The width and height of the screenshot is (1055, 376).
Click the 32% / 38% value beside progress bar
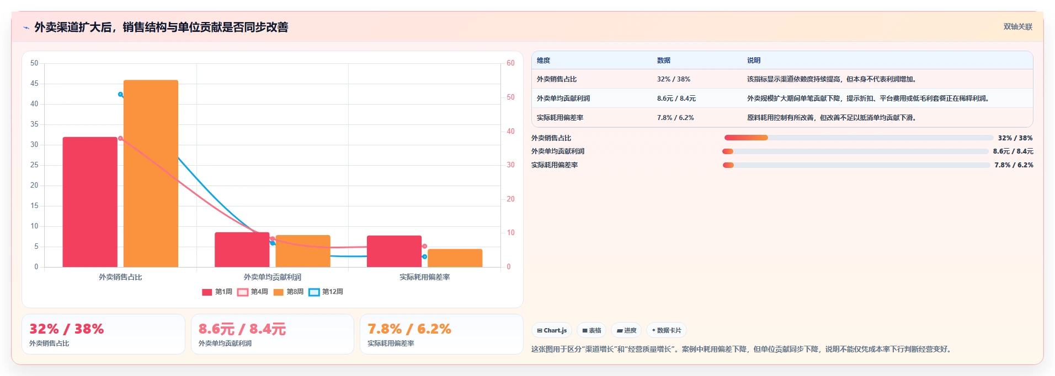(x=1015, y=138)
